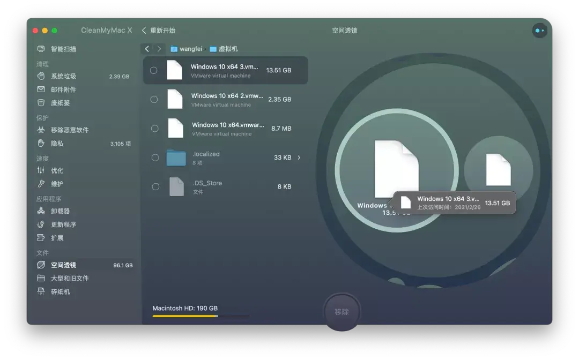Click the Macintosh HD storage usage bar
This screenshot has height=360, width=579.
pos(201,316)
